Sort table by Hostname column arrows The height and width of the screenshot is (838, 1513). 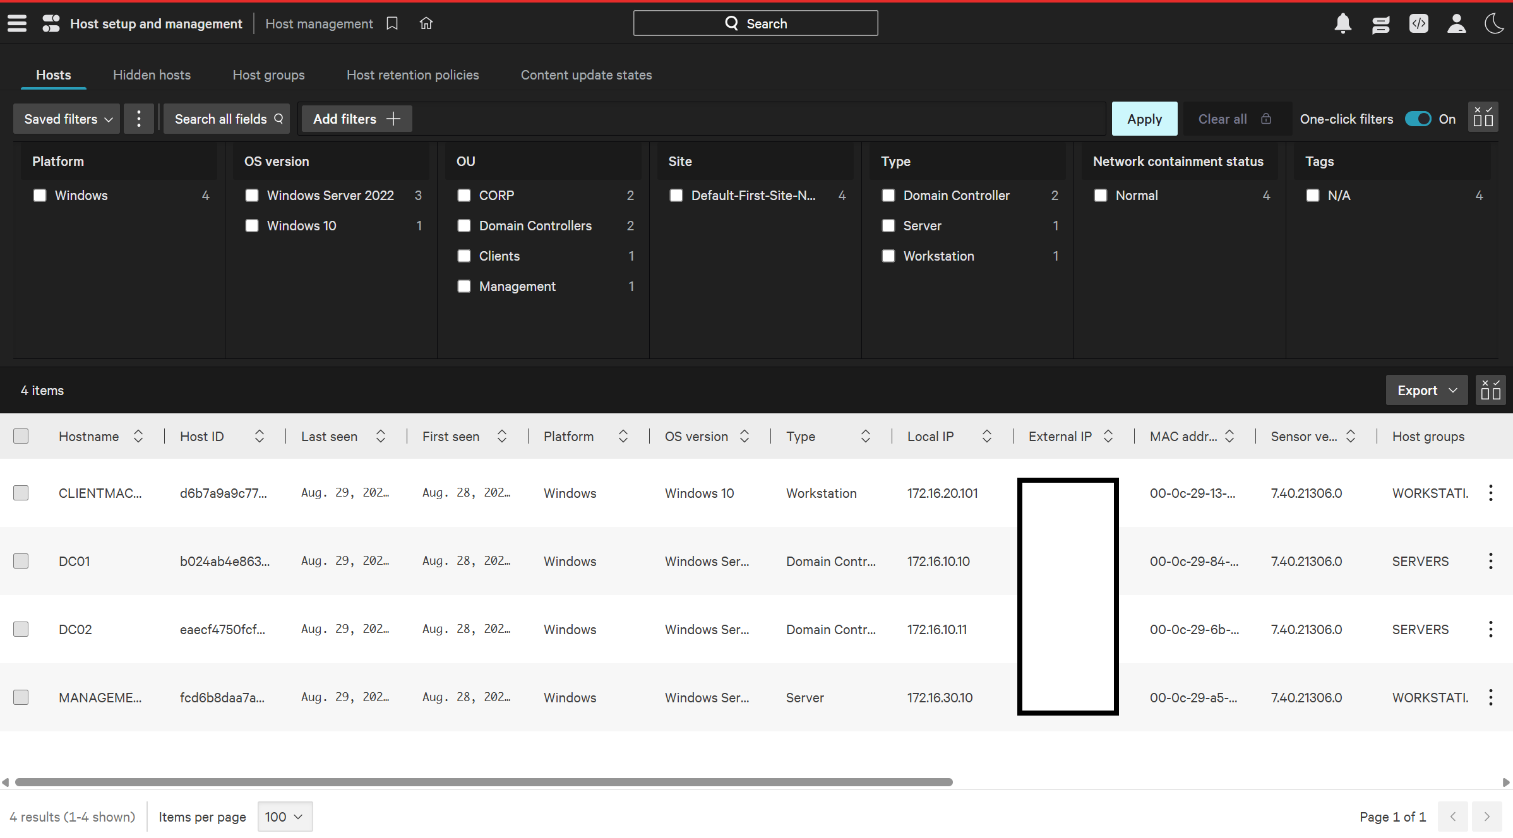(138, 436)
